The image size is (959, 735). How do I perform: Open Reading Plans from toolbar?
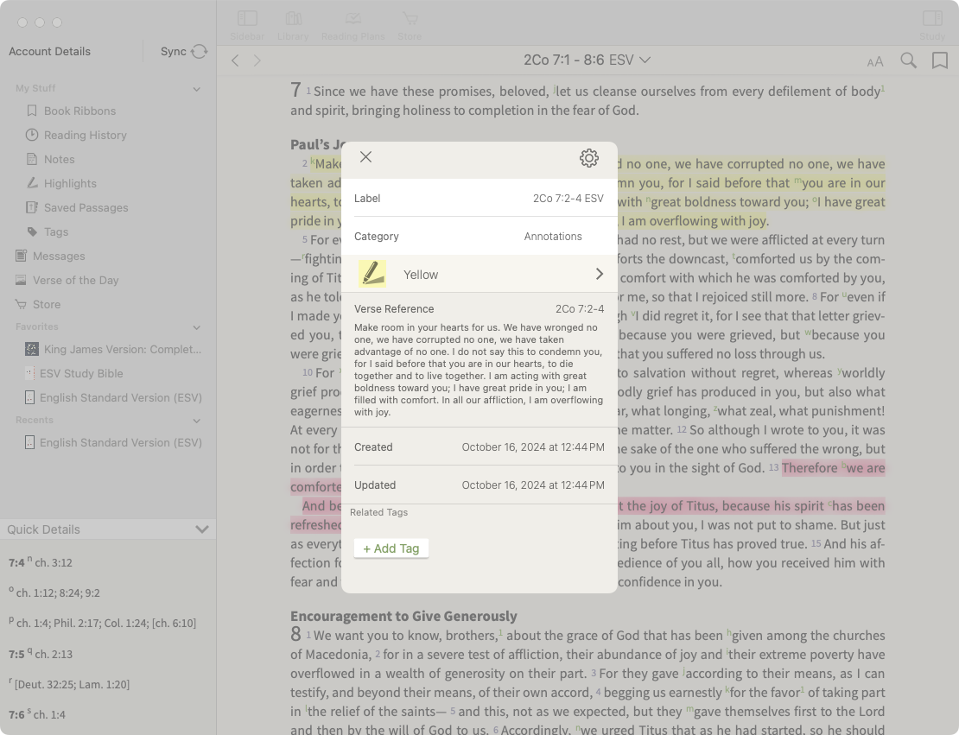coord(352,25)
